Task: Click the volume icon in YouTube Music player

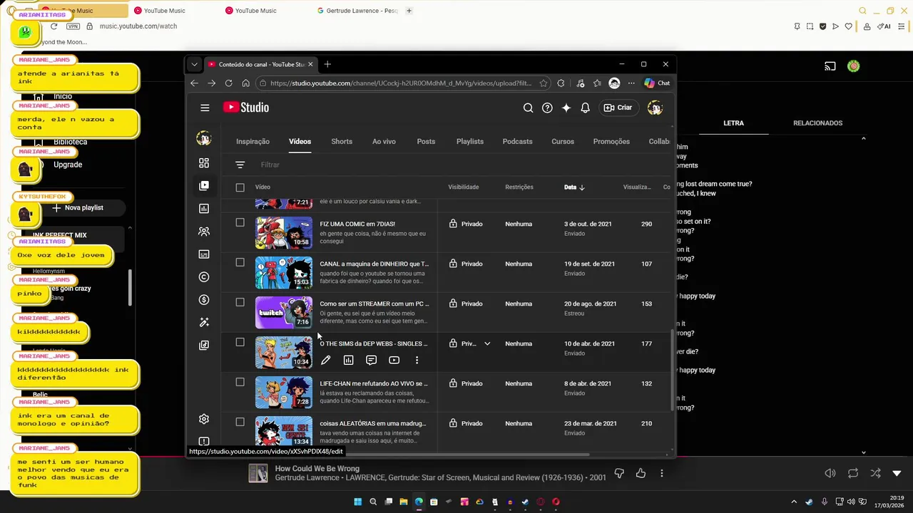Action: [830, 473]
